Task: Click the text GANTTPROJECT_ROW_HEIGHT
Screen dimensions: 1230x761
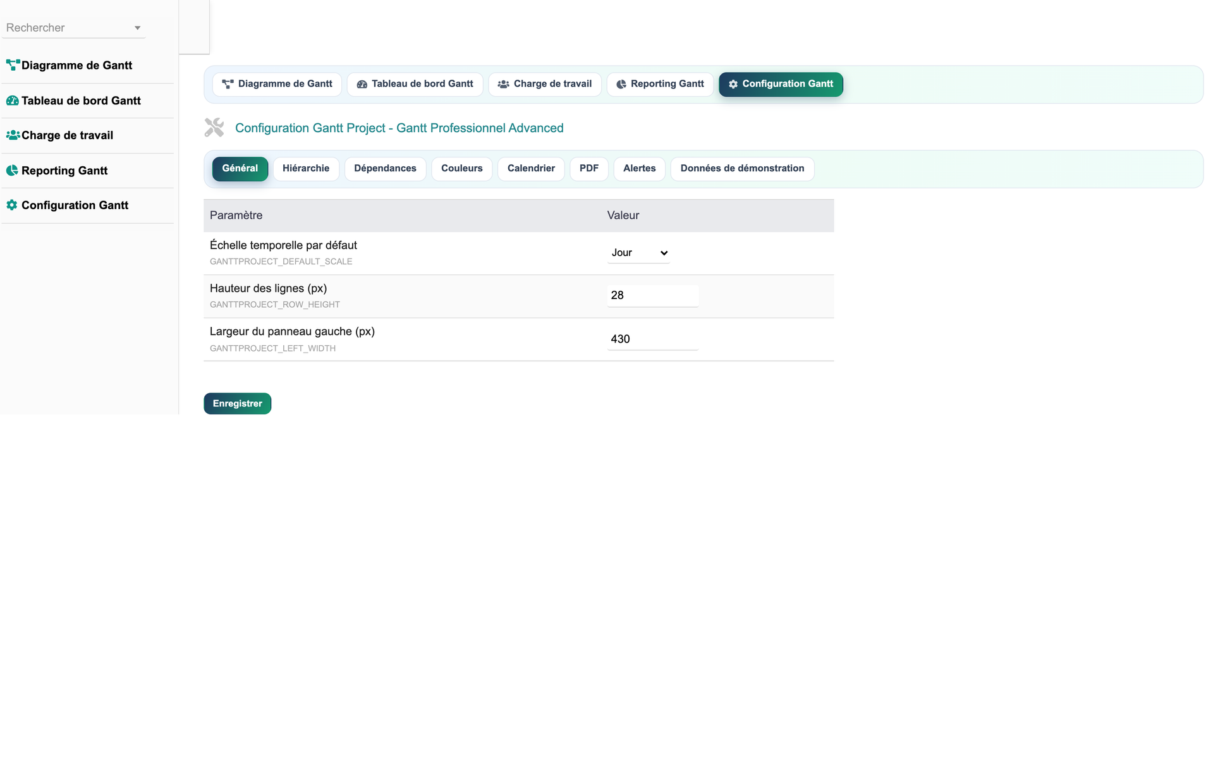Action: click(275, 305)
